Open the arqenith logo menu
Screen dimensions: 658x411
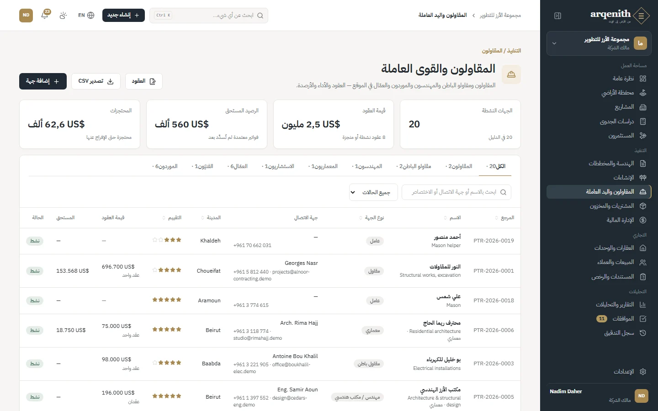pos(642,16)
